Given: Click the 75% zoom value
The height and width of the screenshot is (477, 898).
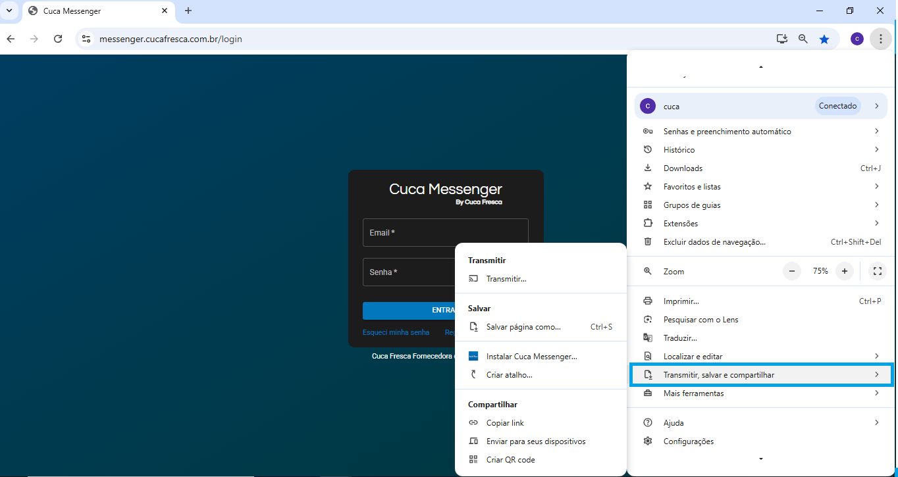Looking at the screenshot, I should pos(820,271).
